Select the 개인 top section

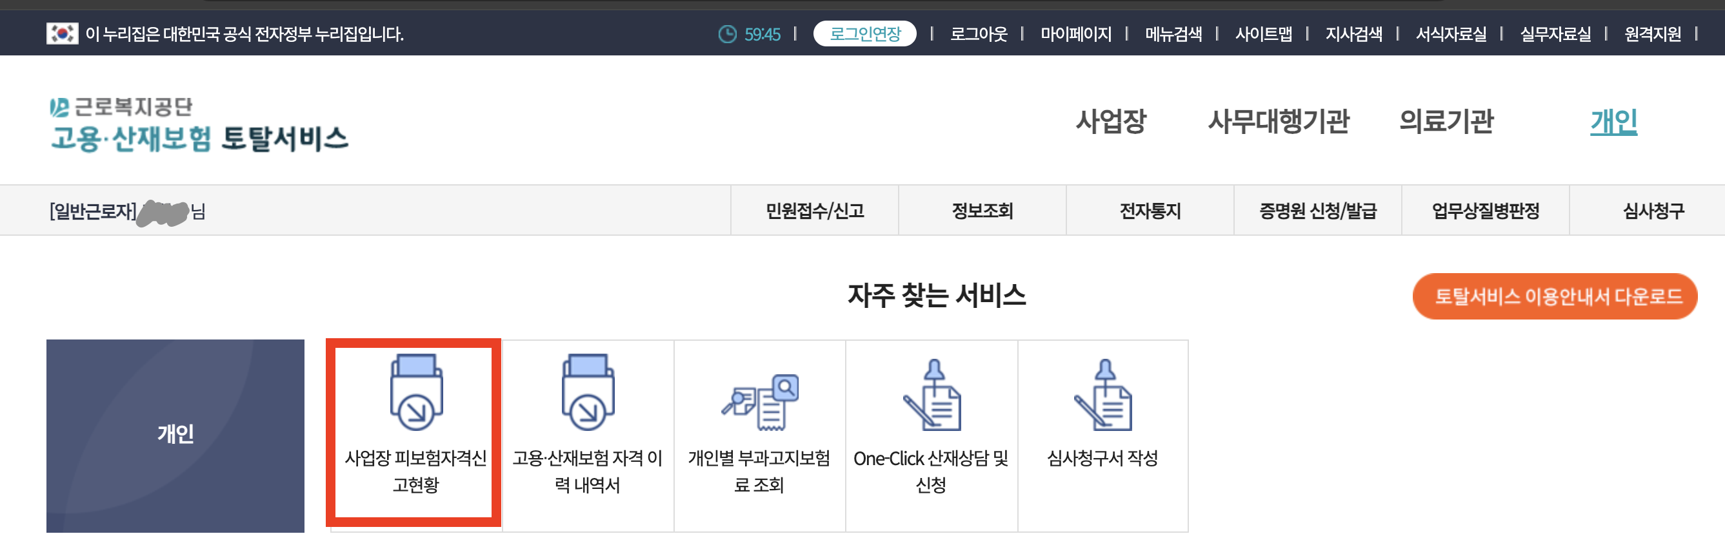(x=1614, y=122)
